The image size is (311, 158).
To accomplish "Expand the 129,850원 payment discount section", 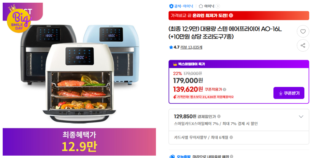I will [x=301, y=116].
